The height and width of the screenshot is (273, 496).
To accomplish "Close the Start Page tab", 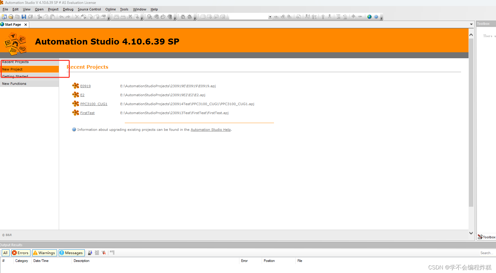I will coord(26,24).
